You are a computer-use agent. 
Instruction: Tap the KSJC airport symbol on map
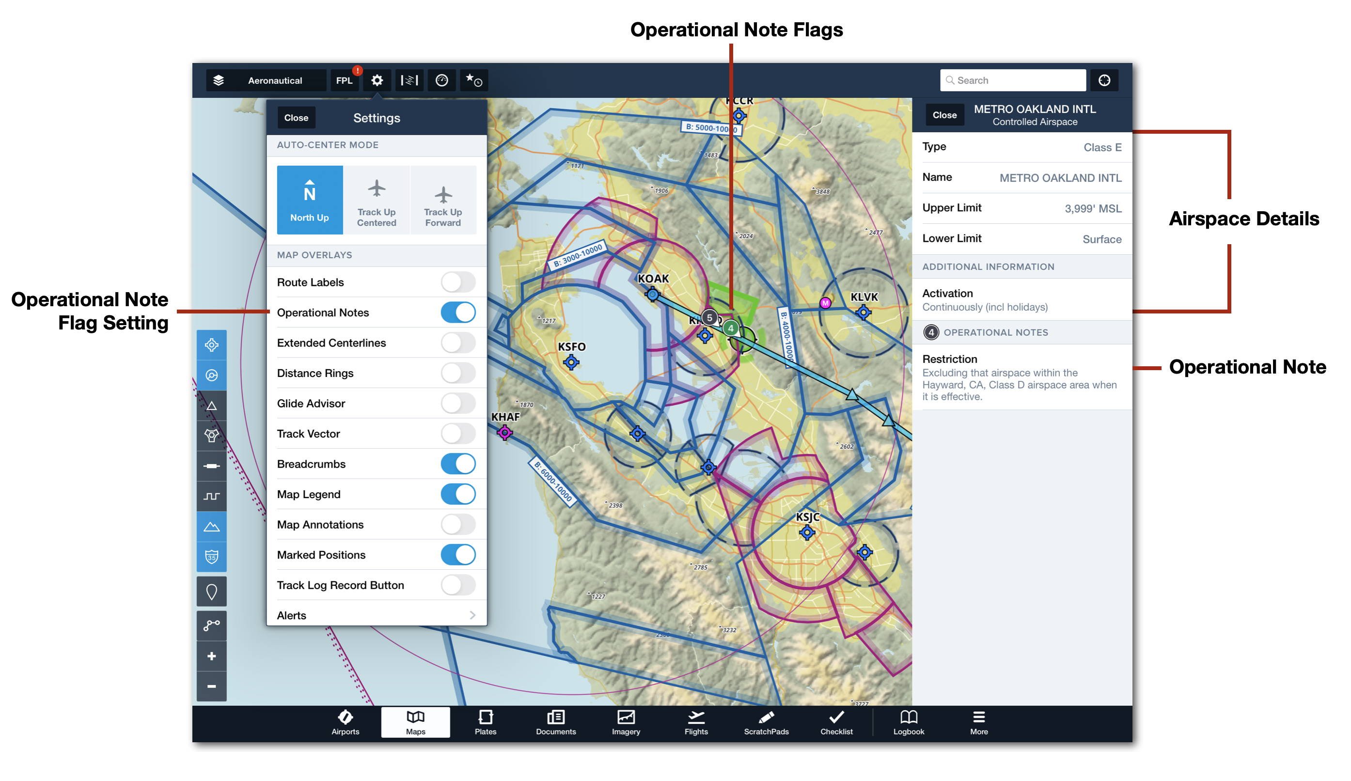[807, 533]
